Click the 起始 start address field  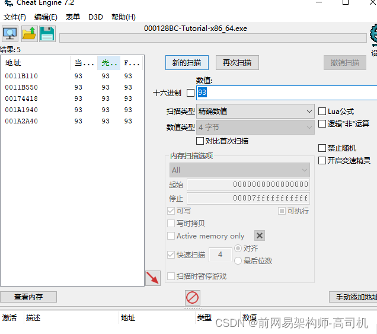click(248, 185)
